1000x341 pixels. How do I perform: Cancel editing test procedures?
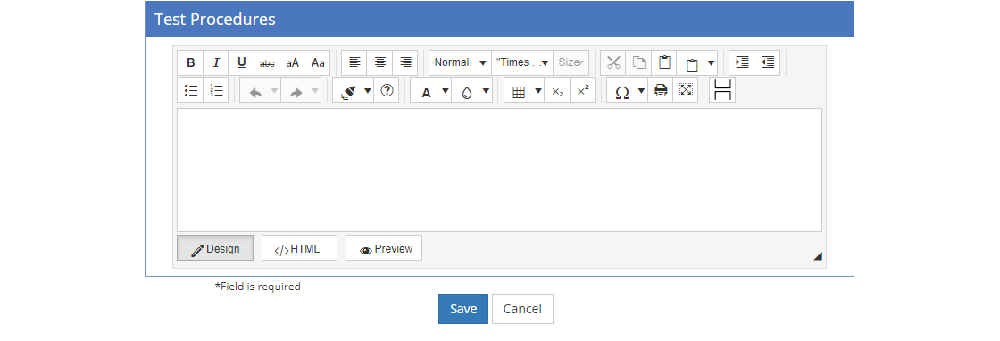coord(522,309)
